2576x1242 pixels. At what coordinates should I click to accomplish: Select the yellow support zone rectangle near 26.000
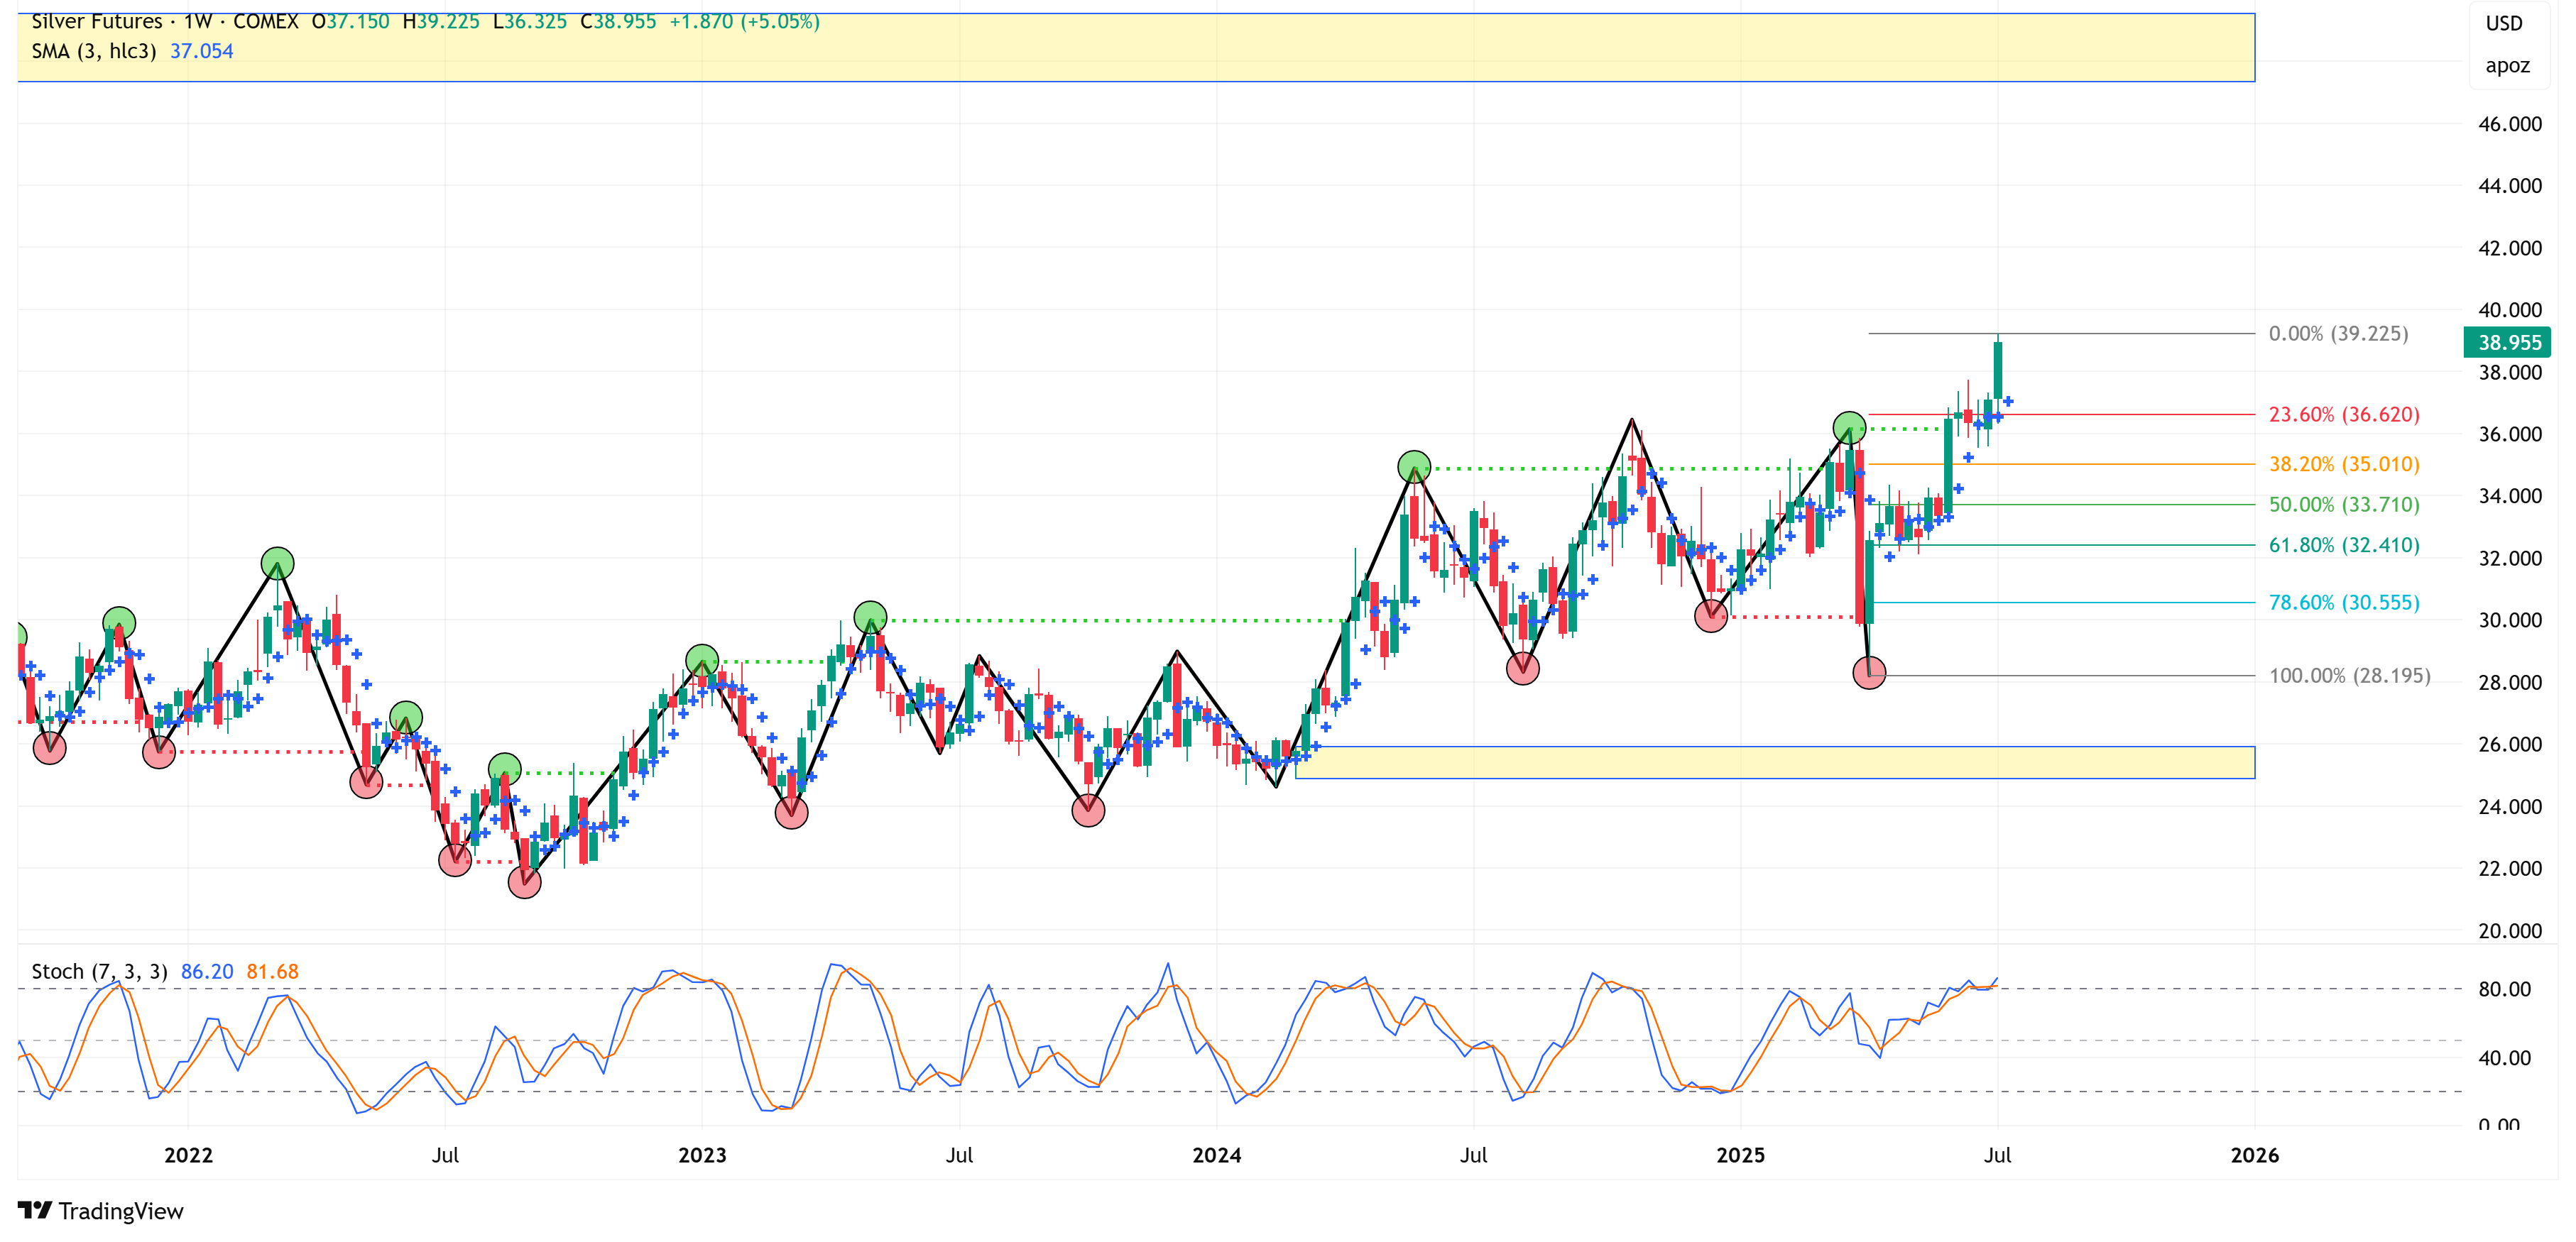[x=1775, y=762]
